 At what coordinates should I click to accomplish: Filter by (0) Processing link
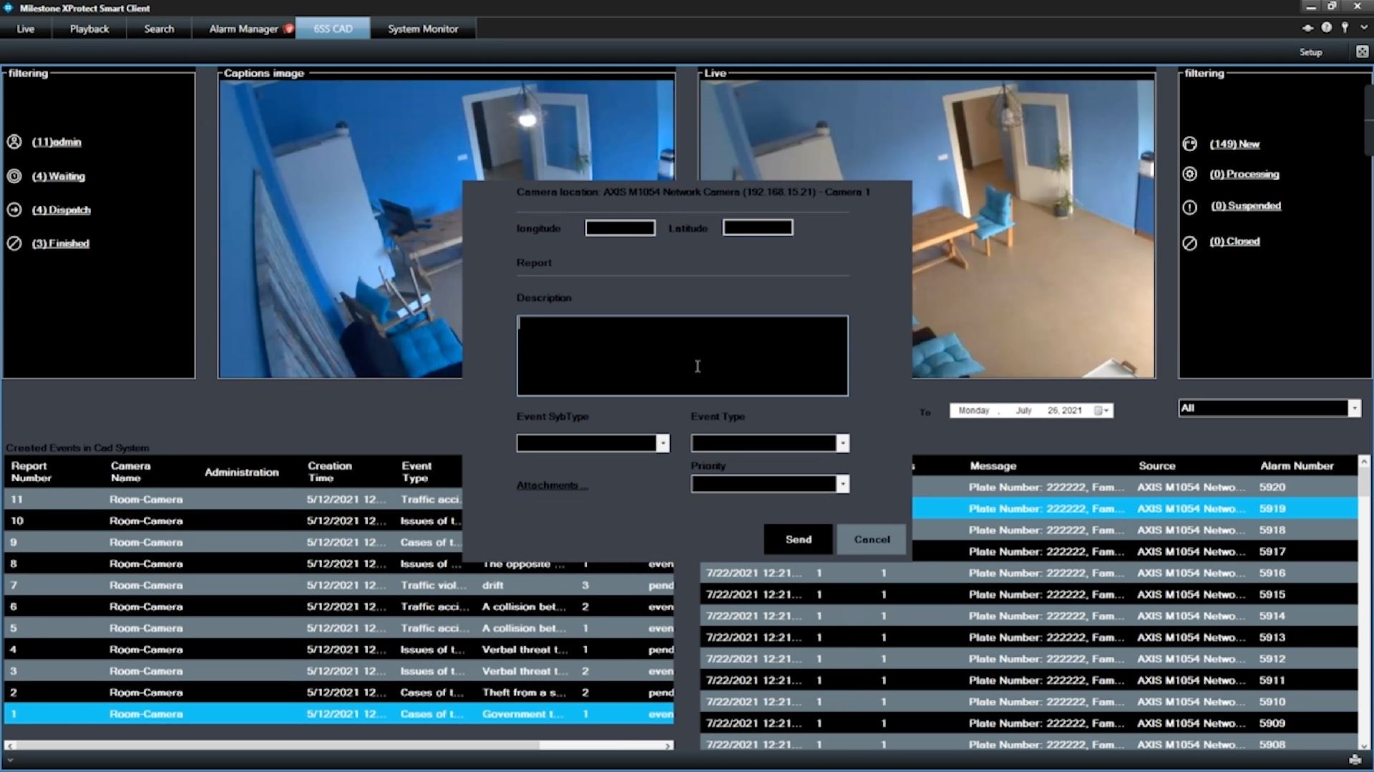click(1244, 174)
